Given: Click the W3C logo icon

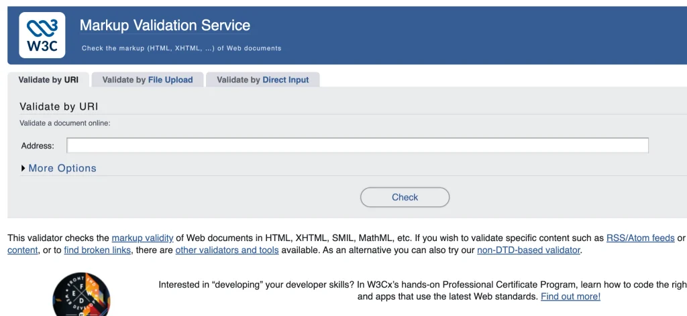Looking at the screenshot, I should point(42,35).
